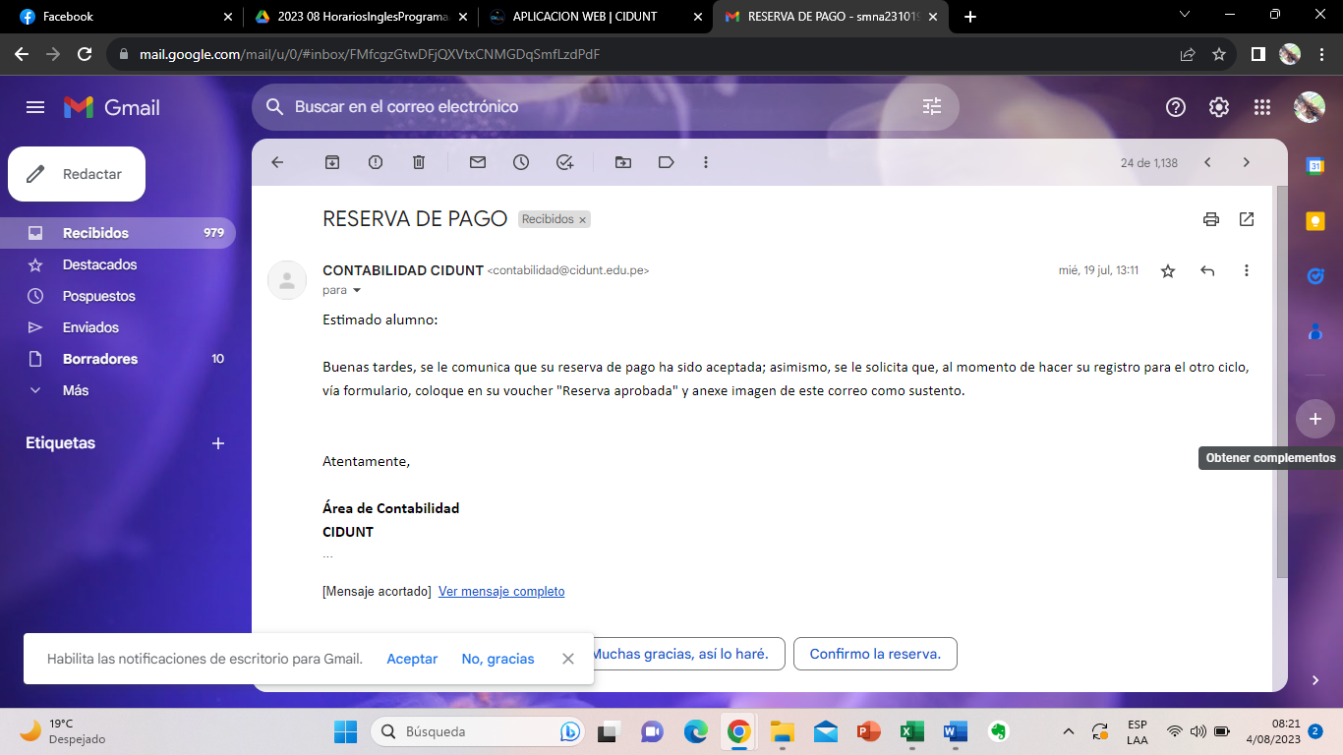The image size is (1343, 755).
Task: Click the search field 'Buscar en el correo electrónico'
Action: pyautogui.click(x=590, y=107)
